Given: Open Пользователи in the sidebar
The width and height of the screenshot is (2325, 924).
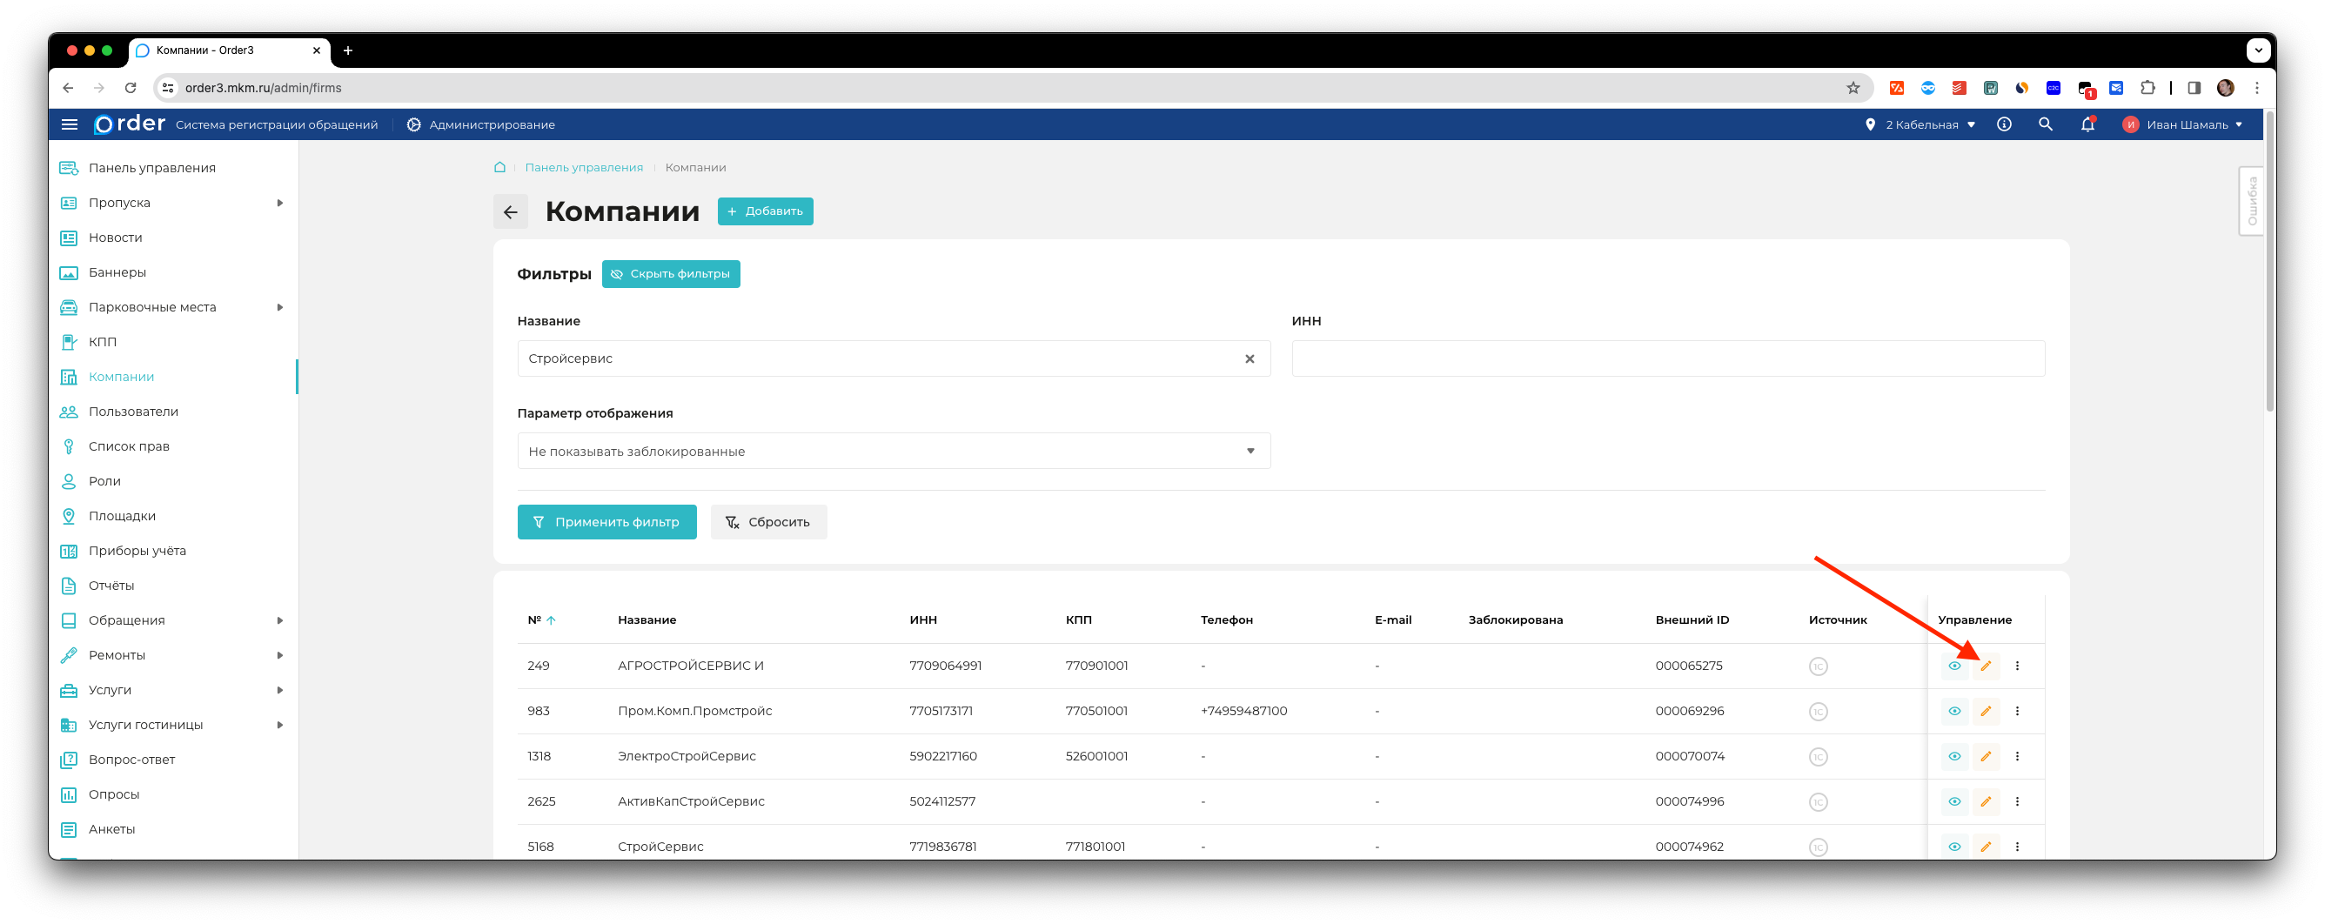Looking at the screenshot, I should click(134, 412).
